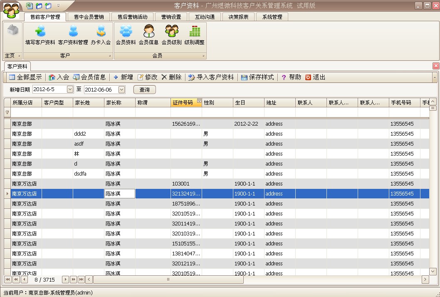
Task: Open 会员级别 ribbon icon
Action: 171,35
